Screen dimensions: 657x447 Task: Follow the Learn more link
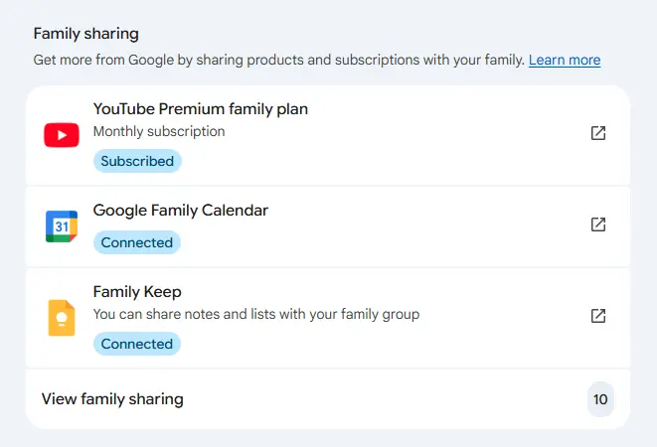pos(565,60)
